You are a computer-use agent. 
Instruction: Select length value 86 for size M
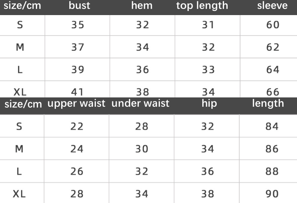(x=272, y=149)
